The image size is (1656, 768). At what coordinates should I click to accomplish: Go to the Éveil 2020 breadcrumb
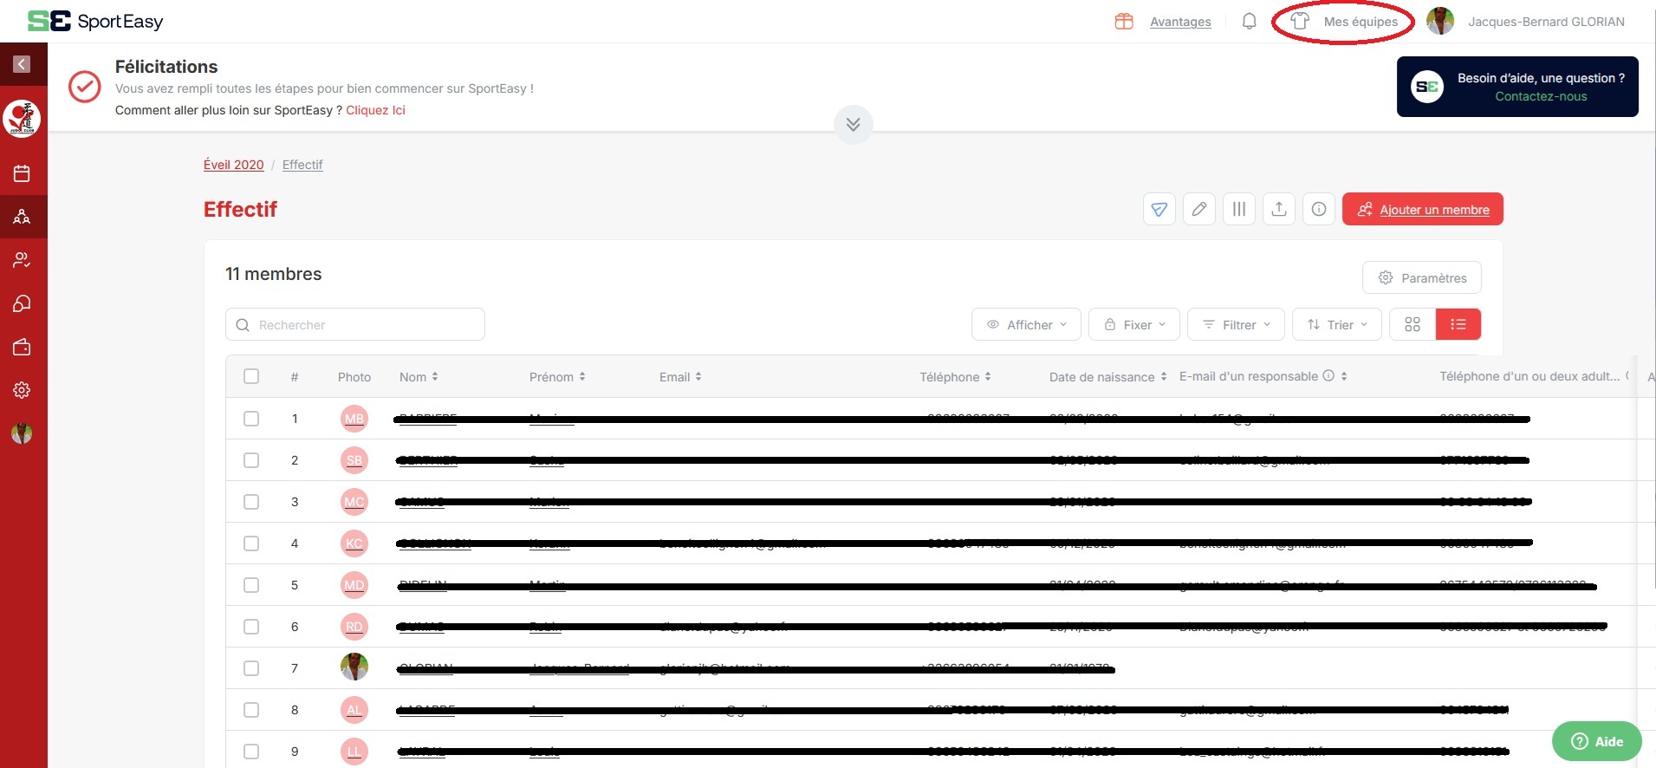click(233, 165)
